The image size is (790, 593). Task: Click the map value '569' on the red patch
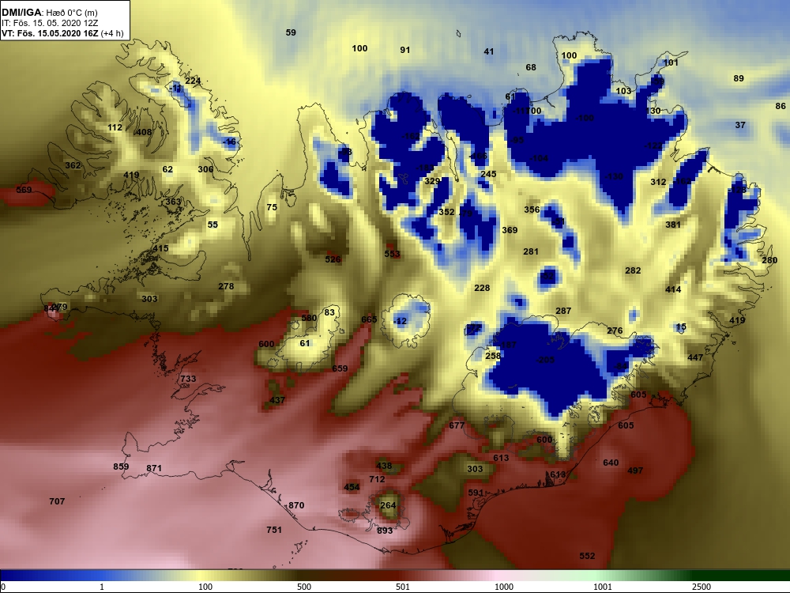[x=24, y=190]
